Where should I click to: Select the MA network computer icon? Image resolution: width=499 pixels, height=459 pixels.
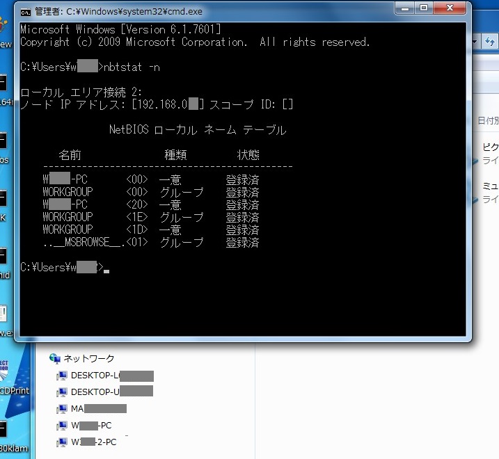coord(62,409)
